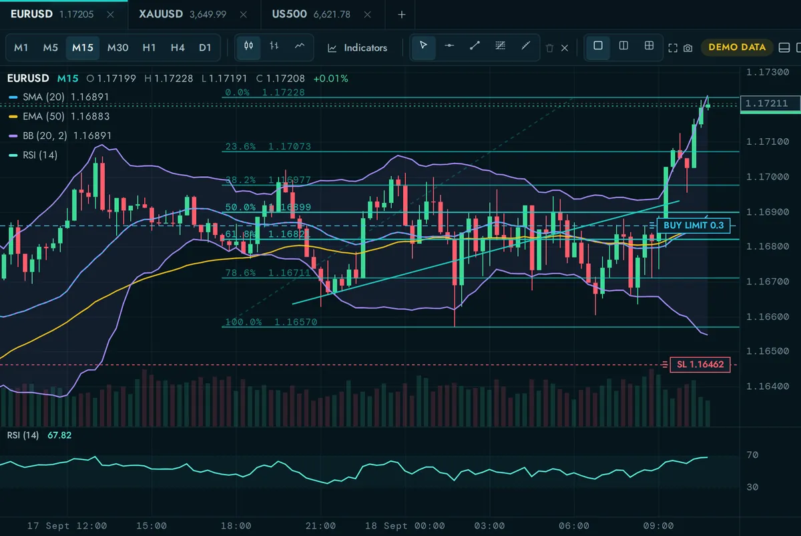Toggle bottom panel layout icon
Viewport: 801px width, 536px height.
[784, 47]
